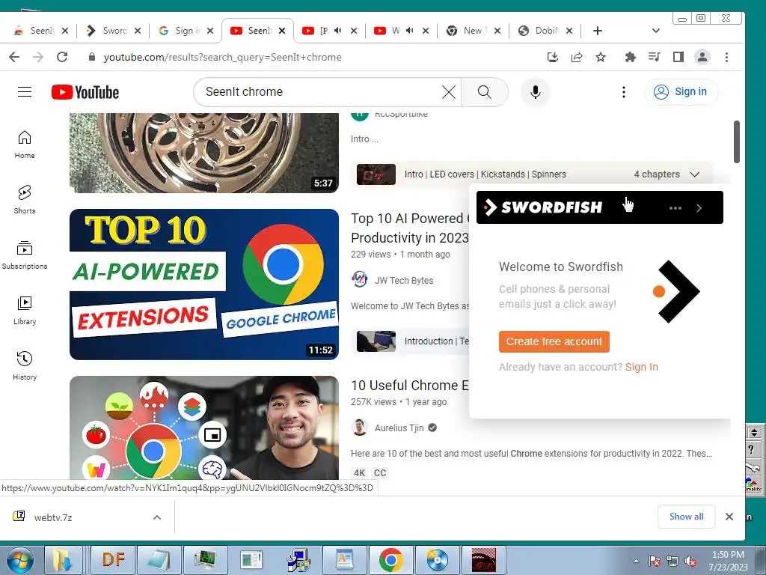Open Intro LED covers chapters row
Viewport: 766px width, 575px height.
[x=532, y=174]
